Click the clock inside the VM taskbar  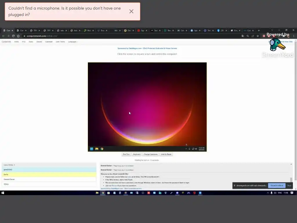click(202, 149)
